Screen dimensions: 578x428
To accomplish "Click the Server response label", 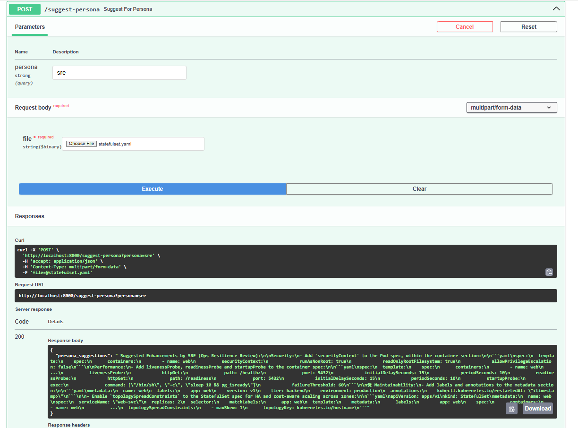I will [34, 309].
